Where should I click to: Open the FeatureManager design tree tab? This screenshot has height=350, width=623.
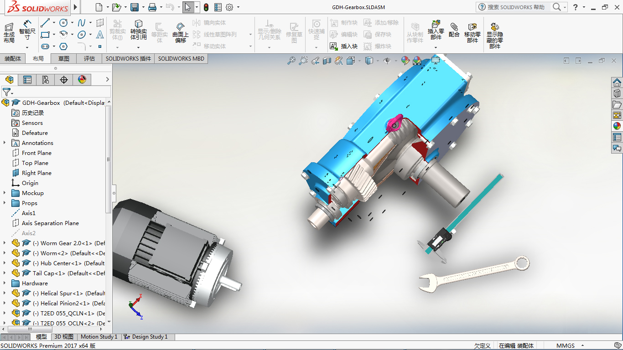(x=9, y=80)
